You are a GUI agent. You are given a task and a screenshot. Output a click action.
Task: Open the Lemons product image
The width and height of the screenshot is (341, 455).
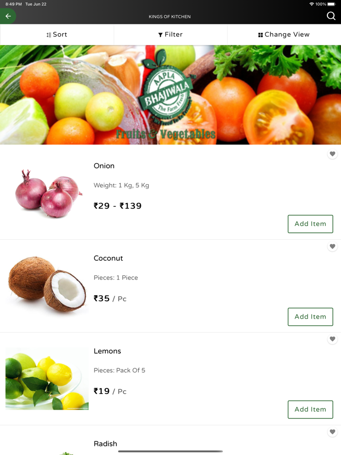click(47, 379)
